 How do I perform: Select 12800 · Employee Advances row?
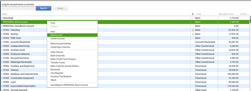pos(125,54)
